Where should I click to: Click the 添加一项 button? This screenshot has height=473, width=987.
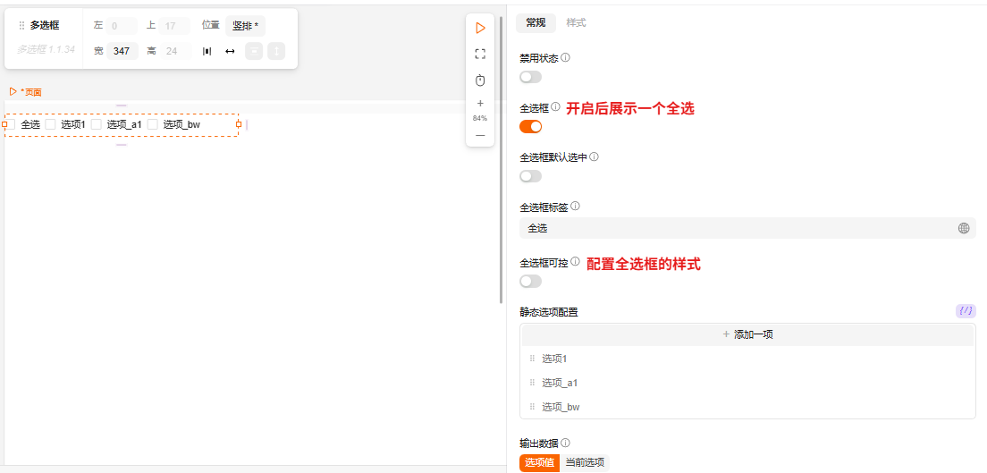[x=747, y=334]
